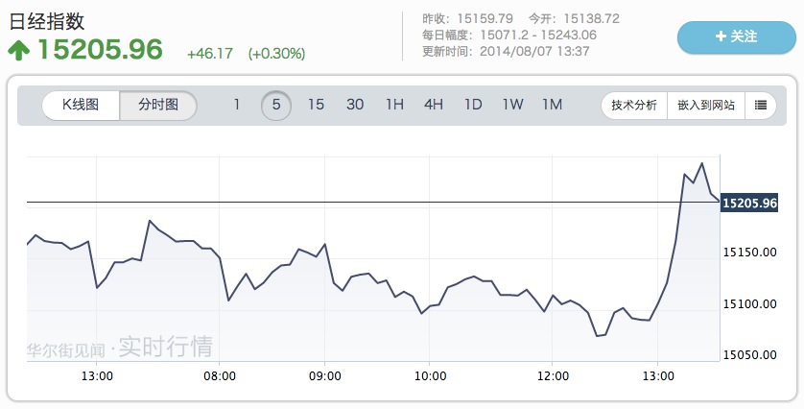Choose the 1W time interval

tap(512, 106)
